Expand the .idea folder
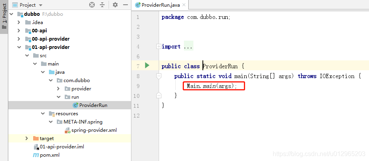Image resolution: width=369 pixels, height=161 pixels. click(x=19, y=22)
